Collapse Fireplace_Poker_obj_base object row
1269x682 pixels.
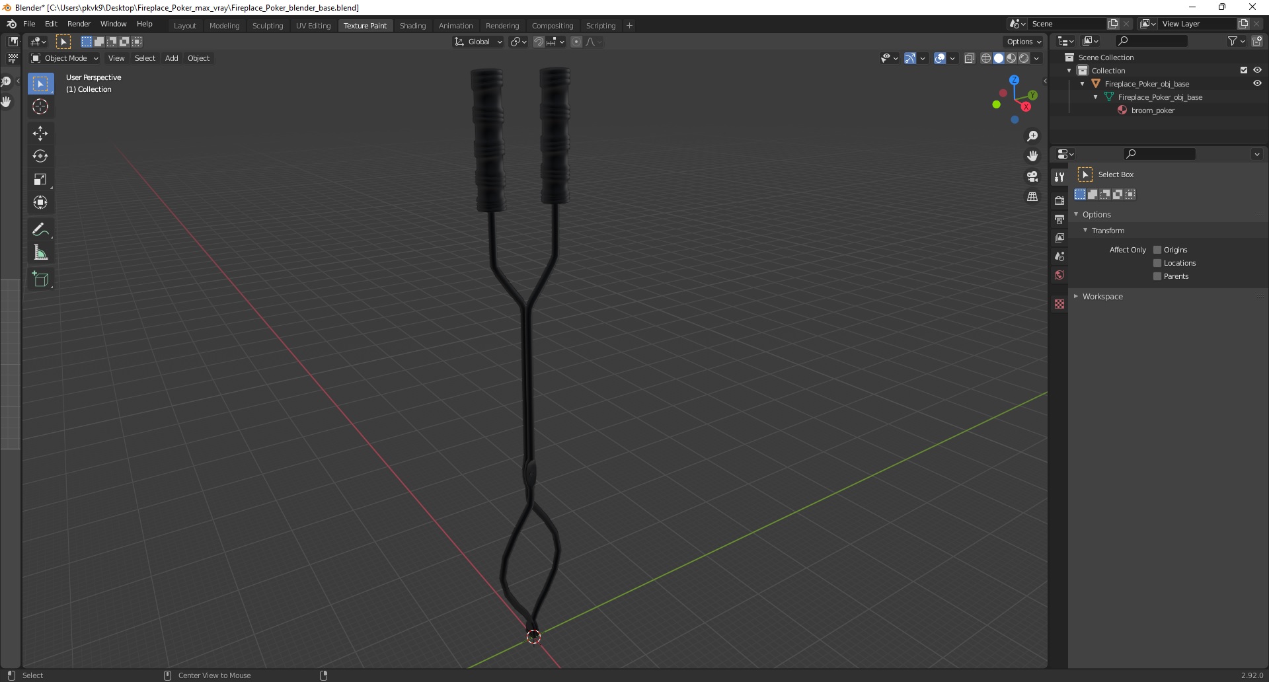point(1083,84)
